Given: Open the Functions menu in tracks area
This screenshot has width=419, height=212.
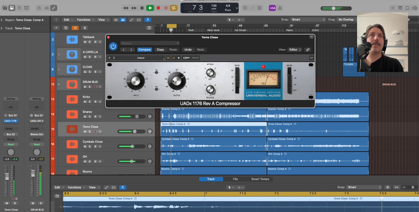Looking at the screenshot, I should 86,20.
